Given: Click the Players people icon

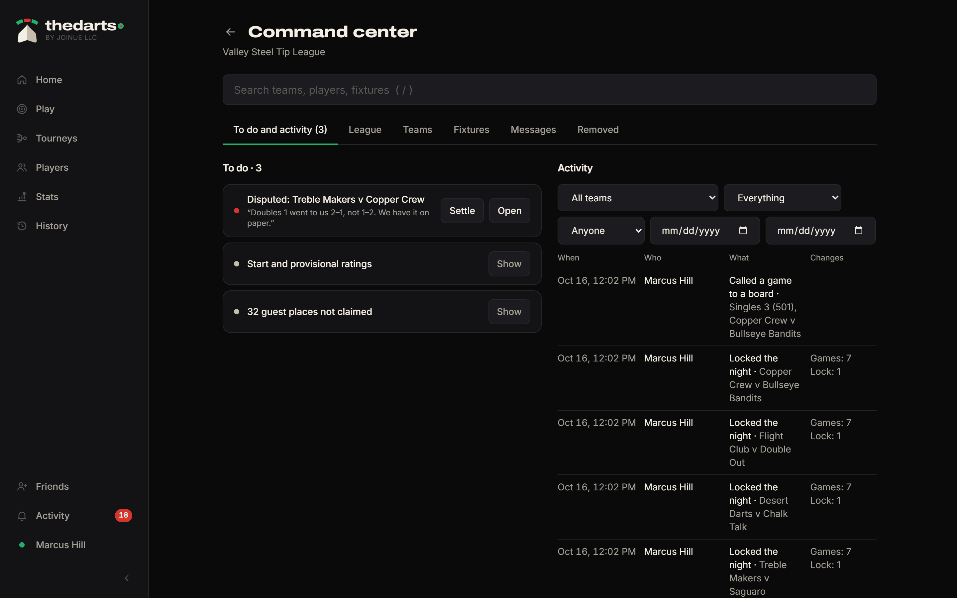Looking at the screenshot, I should pyautogui.click(x=22, y=168).
